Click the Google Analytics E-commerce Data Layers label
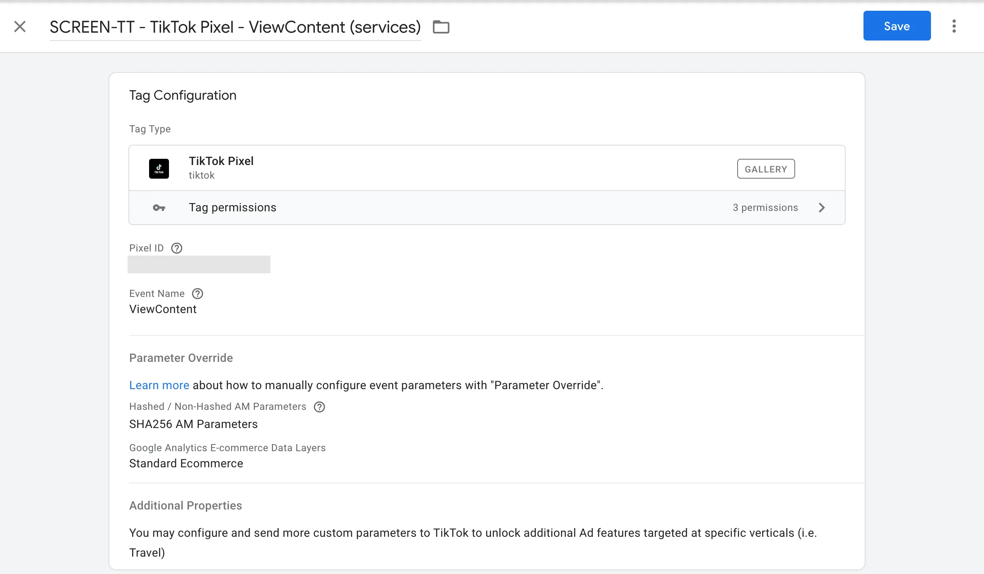Image resolution: width=984 pixels, height=574 pixels. click(227, 447)
